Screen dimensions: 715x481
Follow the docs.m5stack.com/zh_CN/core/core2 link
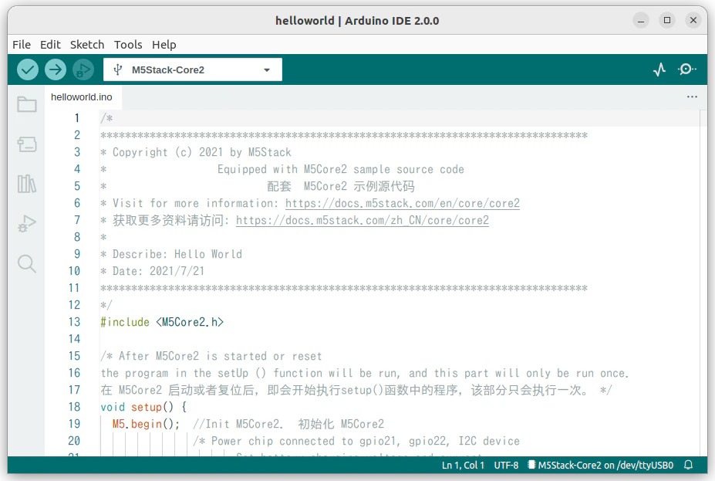tap(362, 220)
